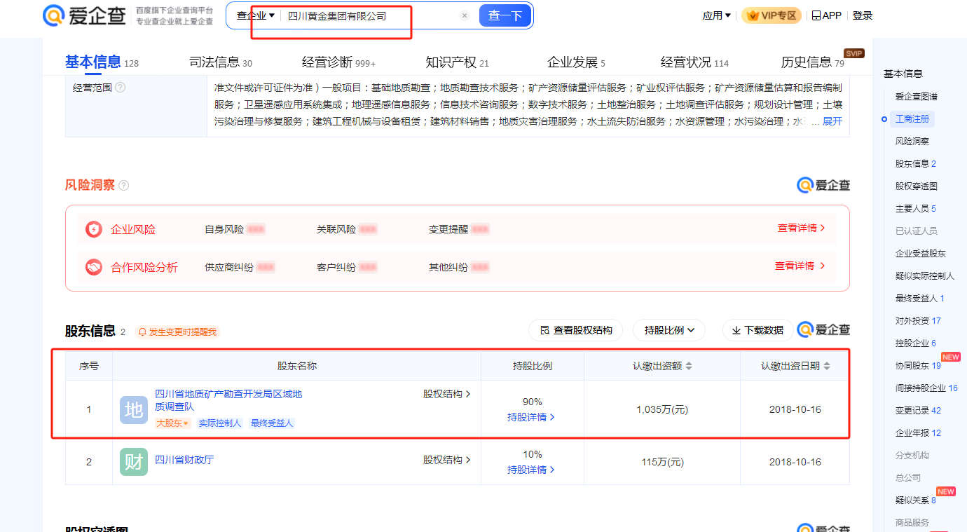967x532 pixels.
Task: Open the 查企业 search type dropdown
Action: (x=256, y=16)
